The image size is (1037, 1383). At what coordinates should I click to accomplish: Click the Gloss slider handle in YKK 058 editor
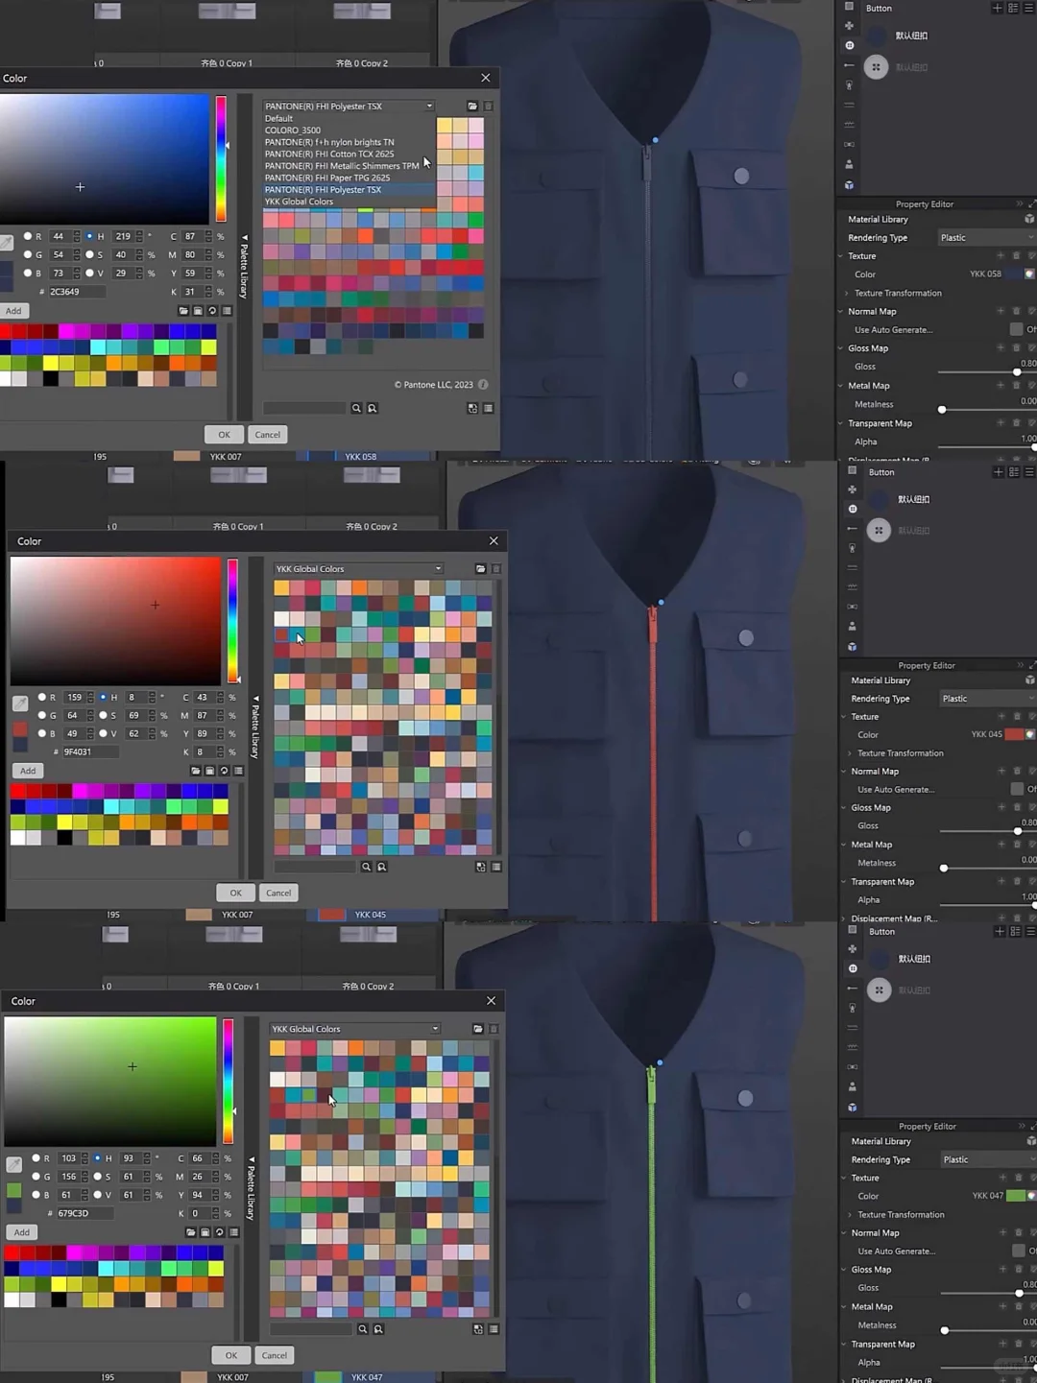pyautogui.click(x=1017, y=372)
